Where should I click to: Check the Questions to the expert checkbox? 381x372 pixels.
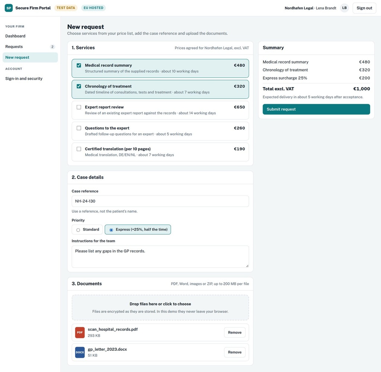pos(79,128)
